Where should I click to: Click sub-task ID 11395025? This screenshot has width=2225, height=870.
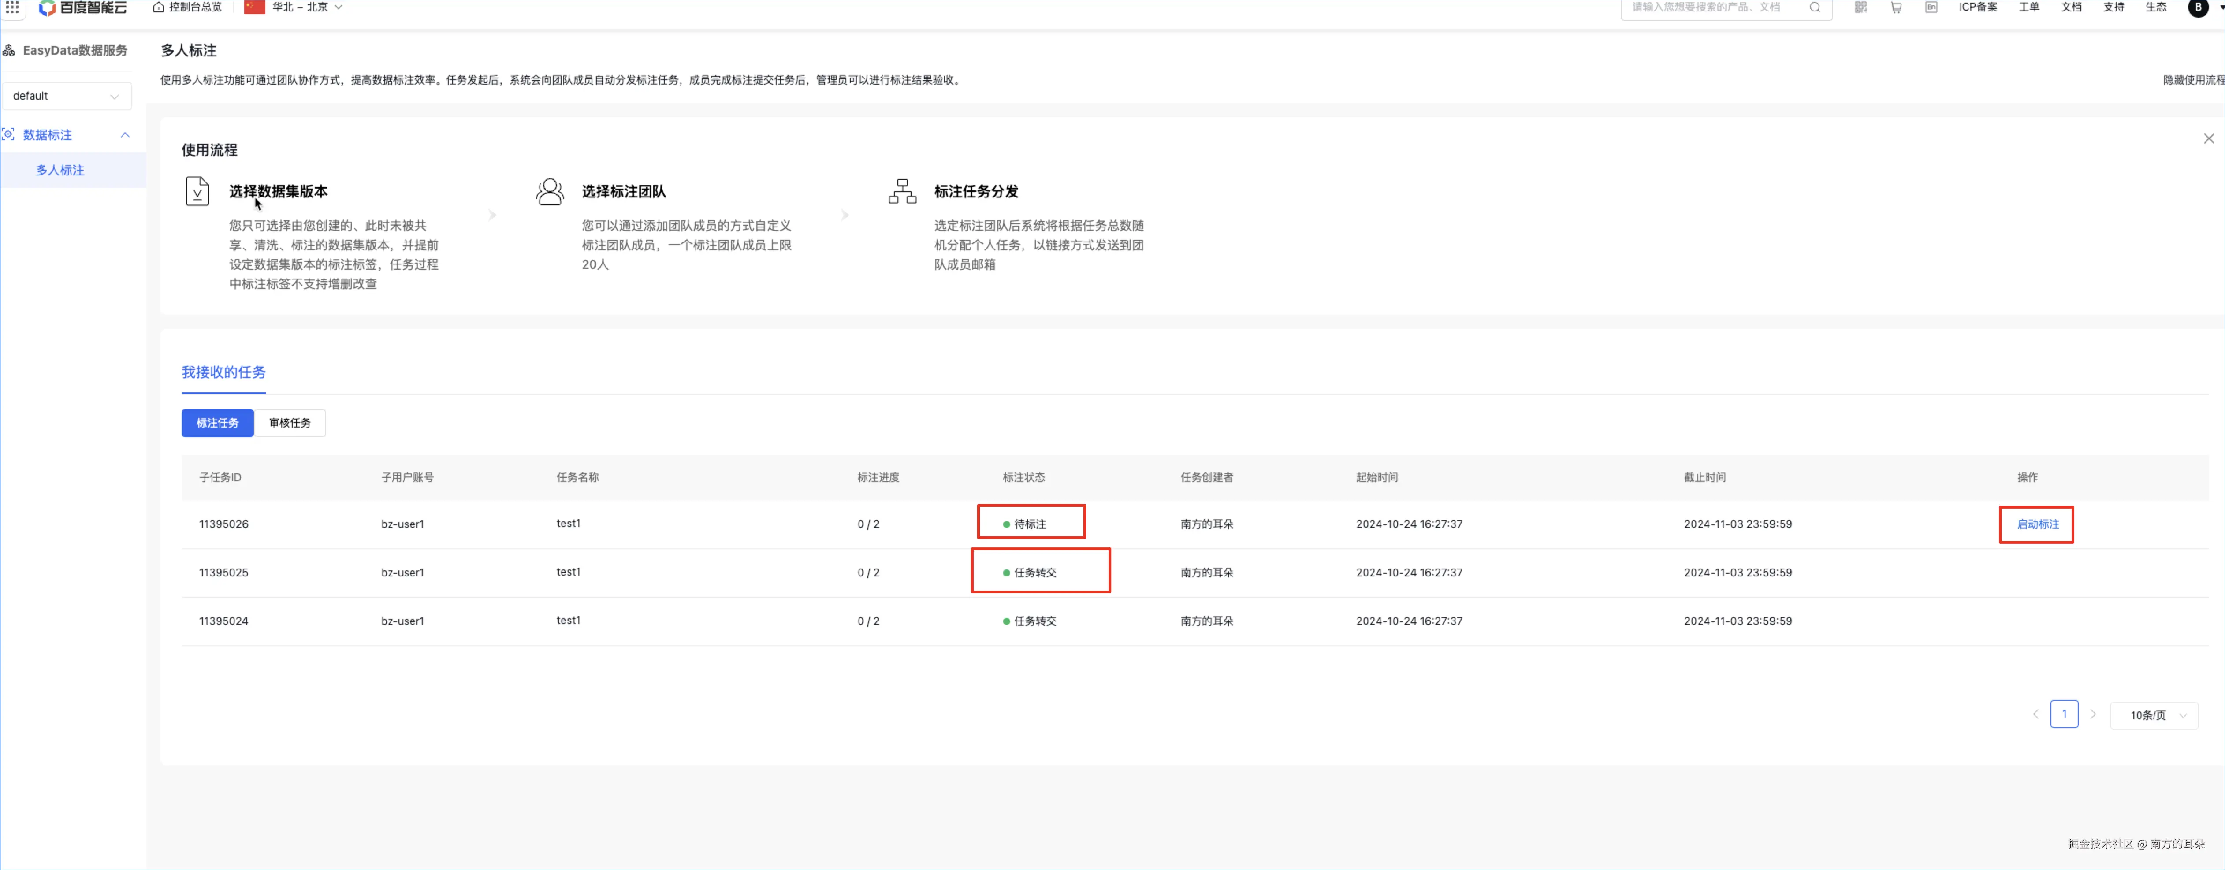pyautogui.click(x=224, y=573)
